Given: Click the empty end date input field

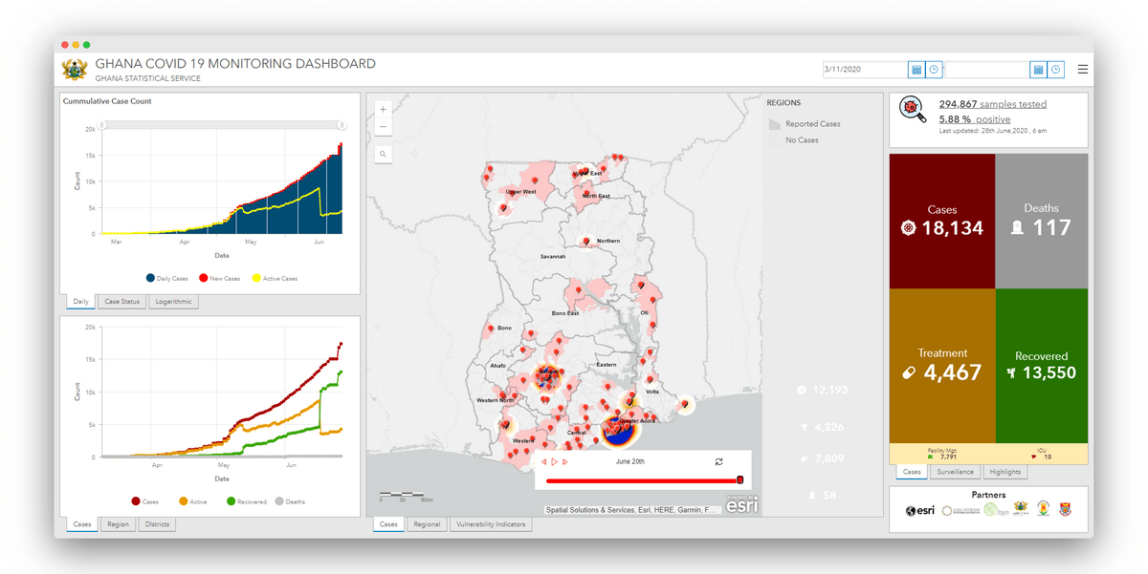Looking at the screenshot, I should (985, 70).
